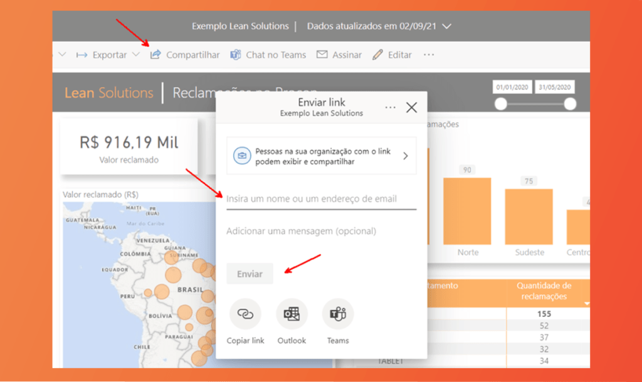The width and height of the screenshot is (642, 382).
Task: Share via the Teams icon in dialog
Action: pos(338,314)
